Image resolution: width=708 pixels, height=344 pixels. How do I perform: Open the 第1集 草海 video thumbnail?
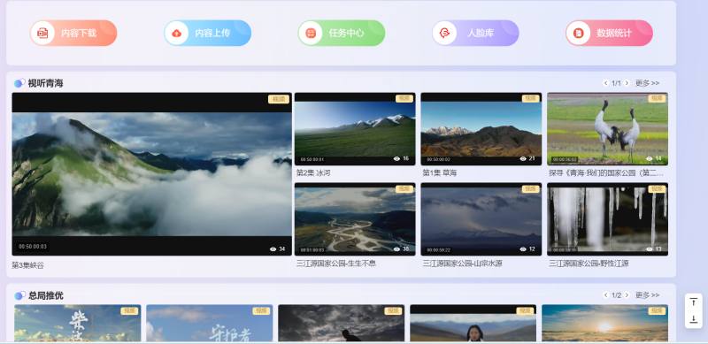click(x=481, y=129)
